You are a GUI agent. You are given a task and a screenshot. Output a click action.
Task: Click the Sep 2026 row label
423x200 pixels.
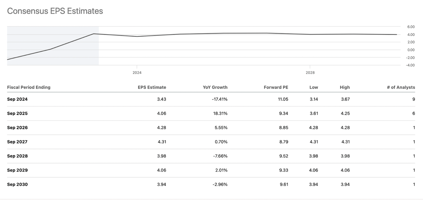point(17,128)
